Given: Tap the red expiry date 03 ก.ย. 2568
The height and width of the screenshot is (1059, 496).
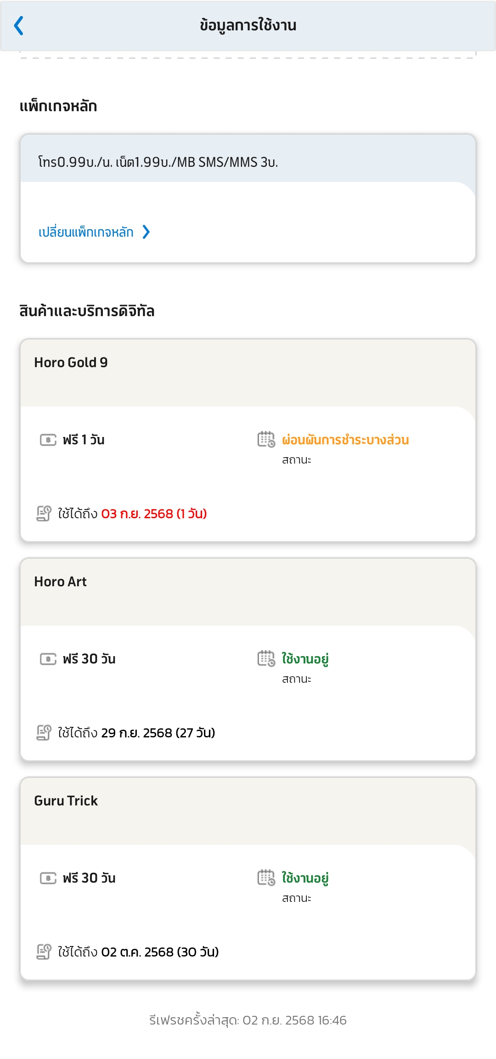Looking at the screenshot, I should pos(137,514).
